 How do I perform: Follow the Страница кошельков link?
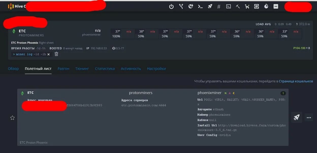tap(296, 81)
